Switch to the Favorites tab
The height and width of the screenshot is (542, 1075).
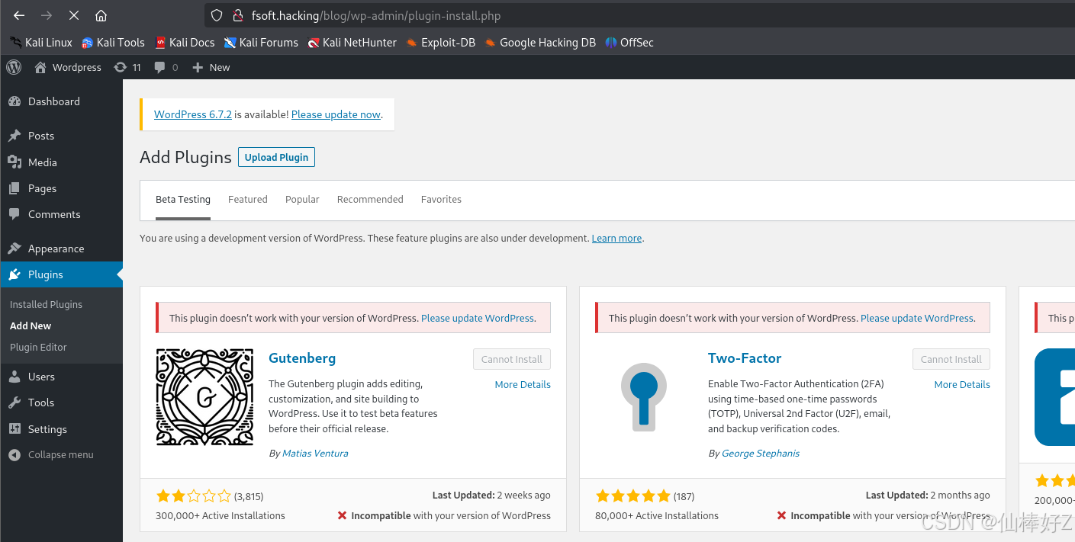pyautogui.click(x=441, y=200)
